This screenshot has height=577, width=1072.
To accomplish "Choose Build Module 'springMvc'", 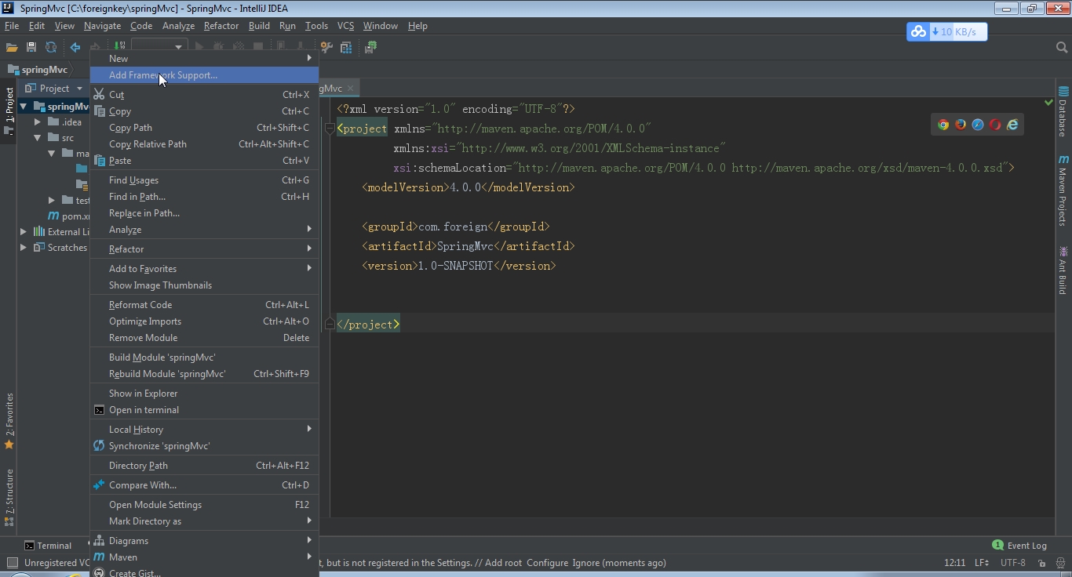I will click(x=204, y=357).
